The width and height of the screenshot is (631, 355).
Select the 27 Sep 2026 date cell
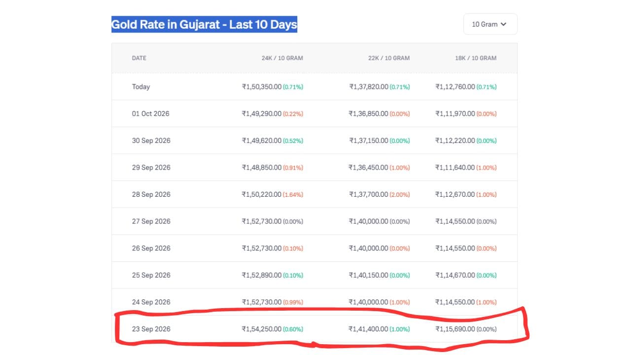click(x=151, y=221)
